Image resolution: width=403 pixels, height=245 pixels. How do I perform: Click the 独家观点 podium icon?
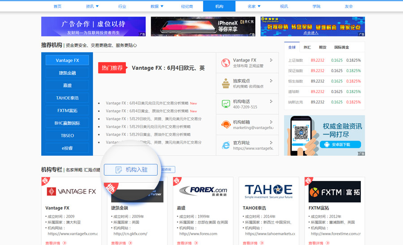226,83
